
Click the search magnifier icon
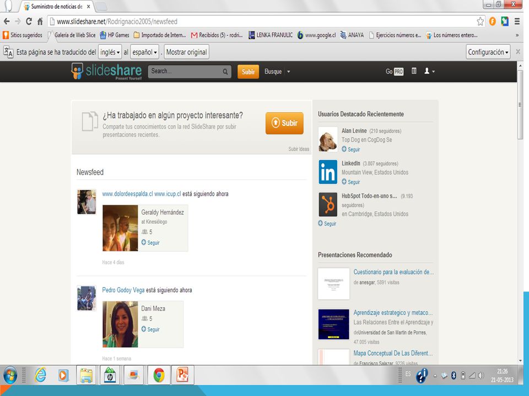point(225,71)
